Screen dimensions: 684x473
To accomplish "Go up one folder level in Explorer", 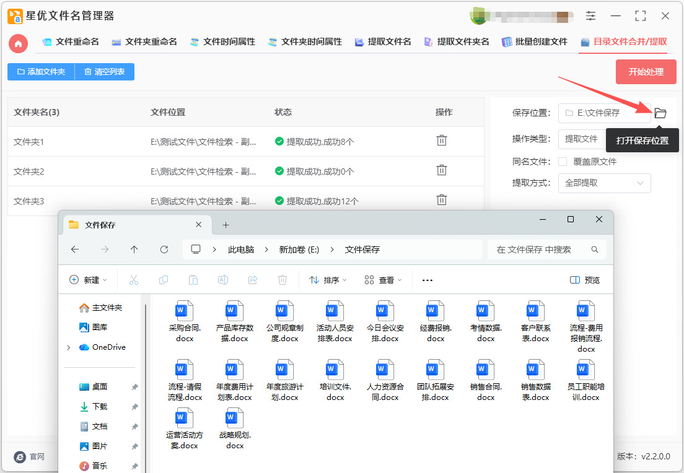I will tap(134, 250).
